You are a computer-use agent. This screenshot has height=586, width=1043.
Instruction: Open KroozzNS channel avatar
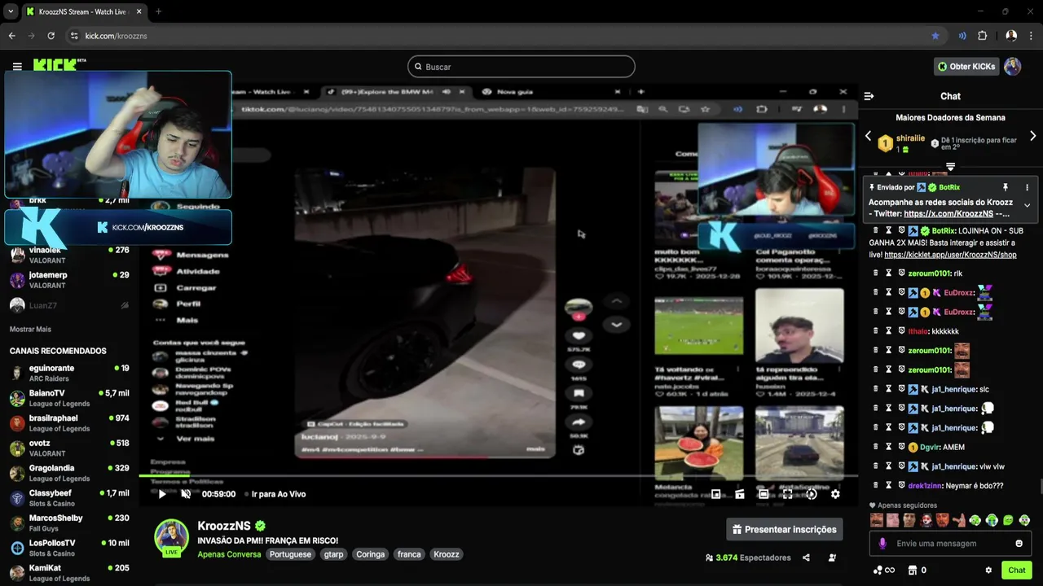(172, 536)
